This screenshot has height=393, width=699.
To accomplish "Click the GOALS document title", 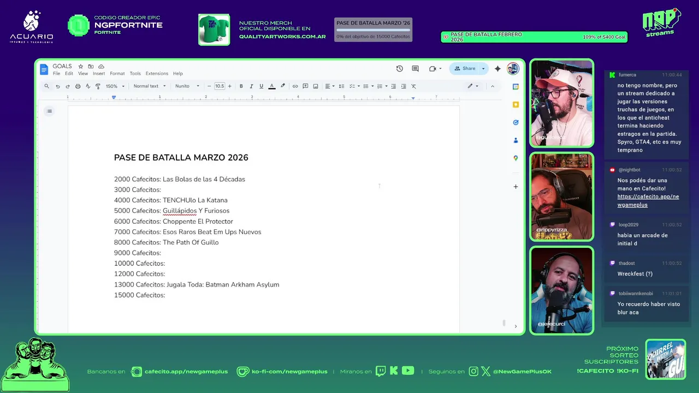I will click(x=62, y=67).
